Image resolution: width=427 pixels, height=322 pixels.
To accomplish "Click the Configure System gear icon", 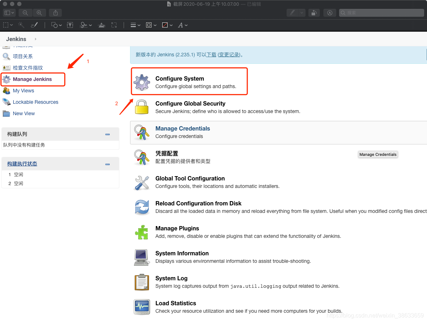I will [x=142, y=82].
